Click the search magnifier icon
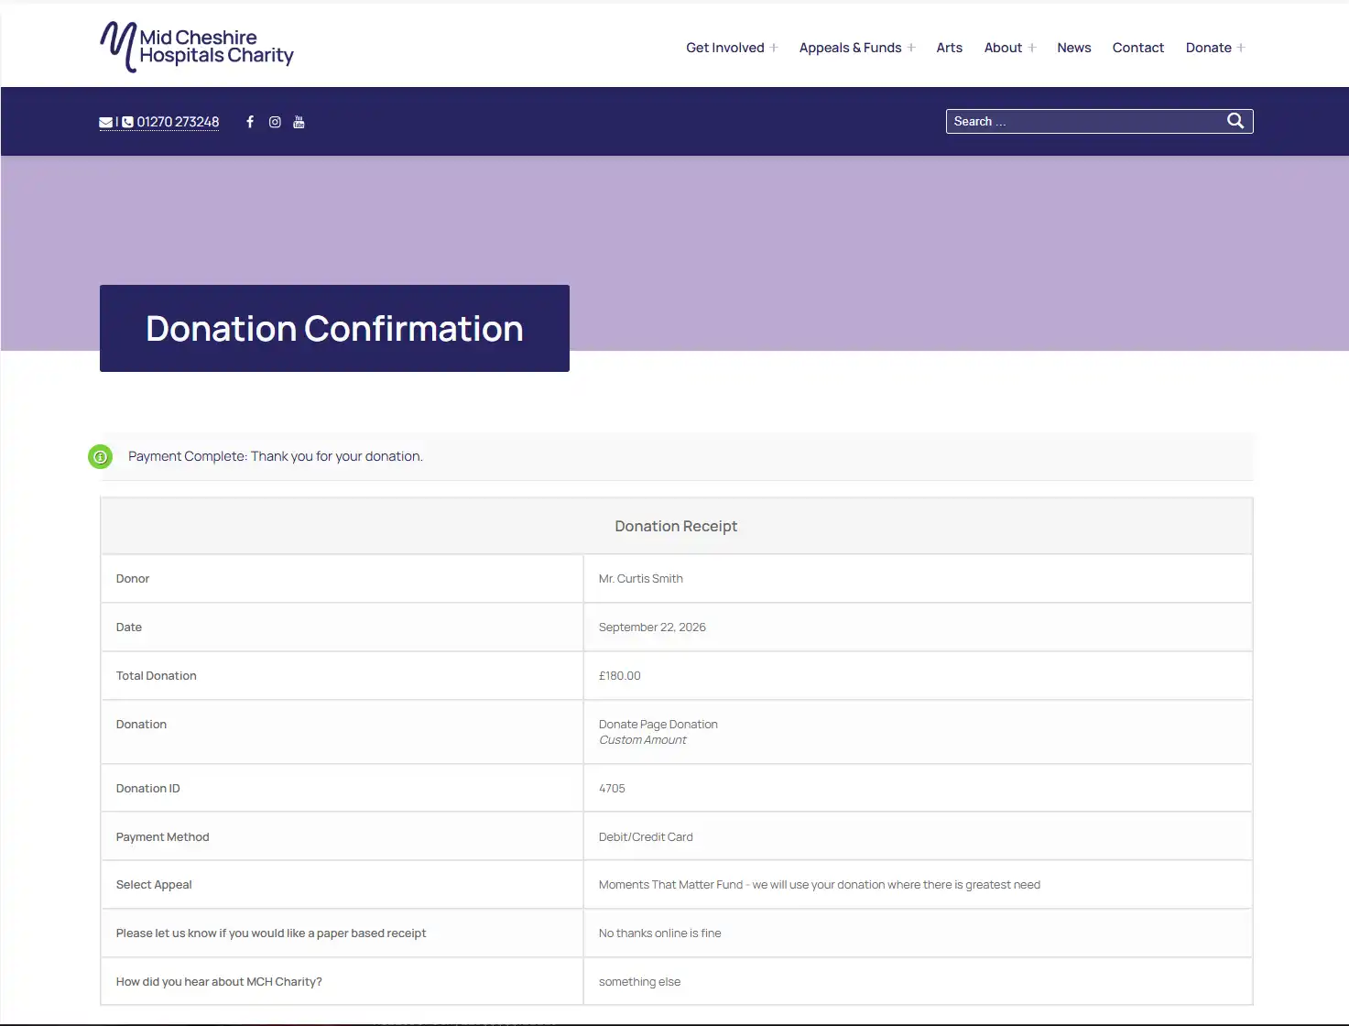Image resolution: width=1349 pixels, height=1026 pixels. click(x=1235, y=121)
